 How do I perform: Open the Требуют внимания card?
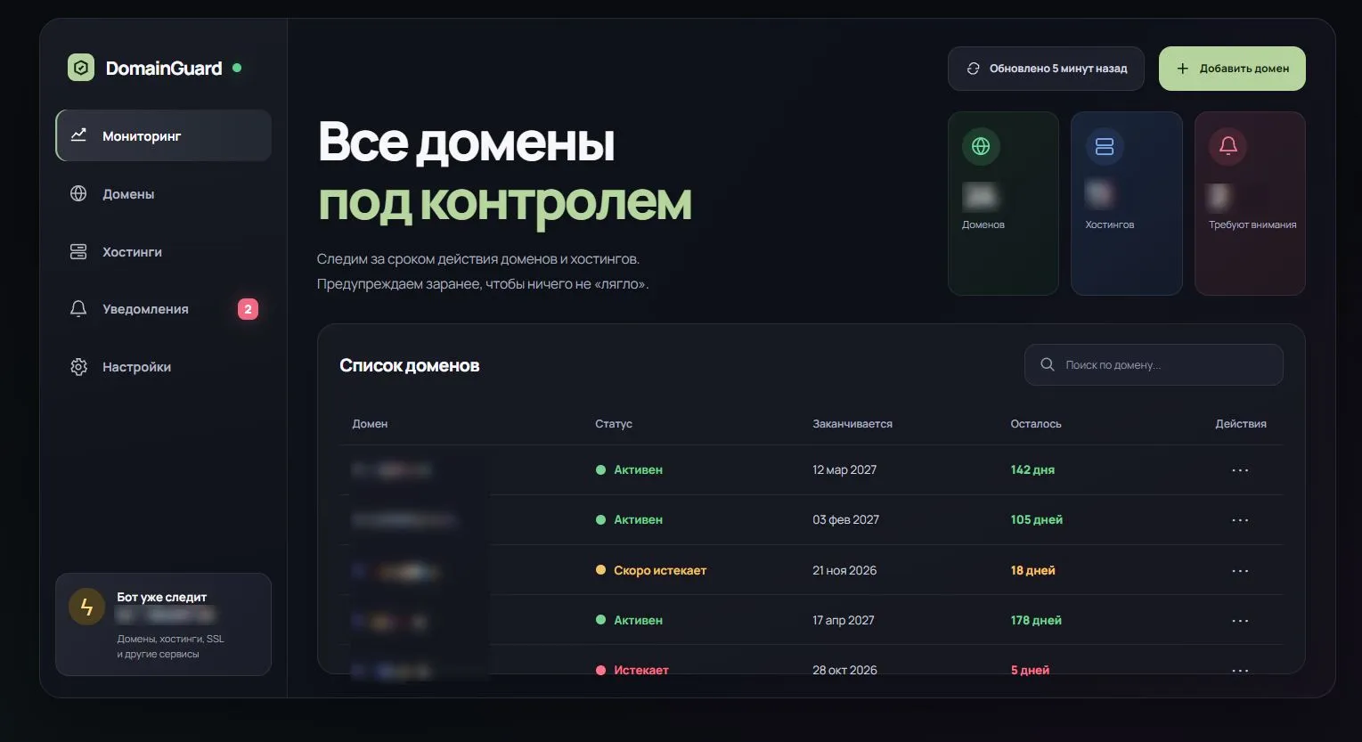point(1250,203)
